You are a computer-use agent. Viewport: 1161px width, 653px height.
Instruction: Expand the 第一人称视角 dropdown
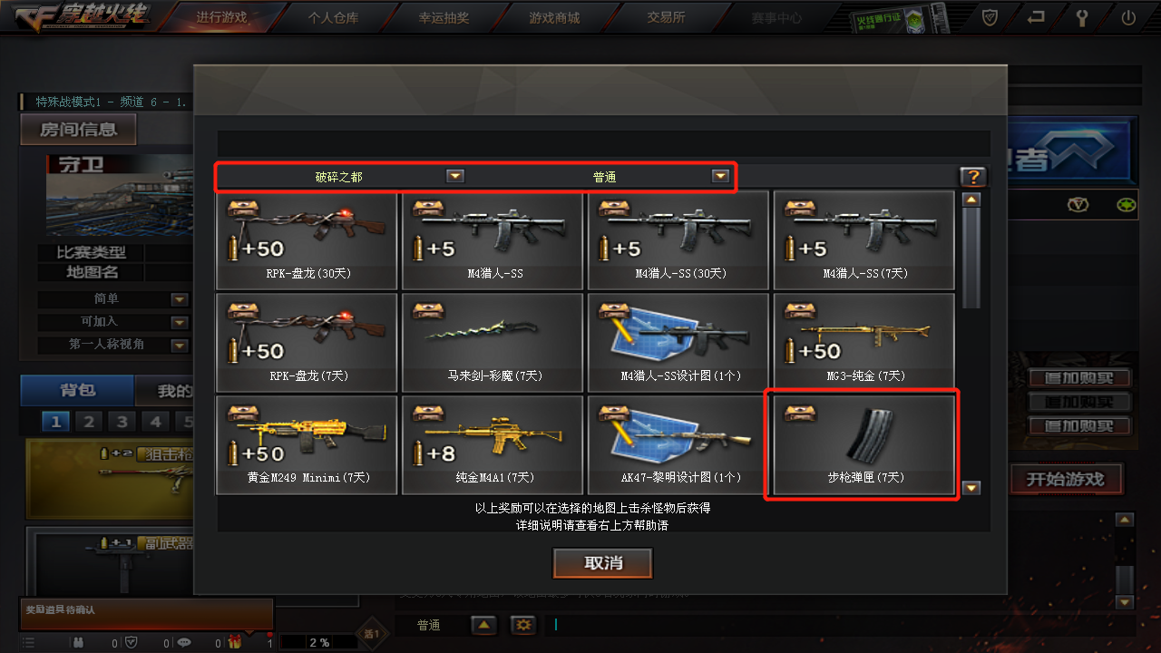180,345
